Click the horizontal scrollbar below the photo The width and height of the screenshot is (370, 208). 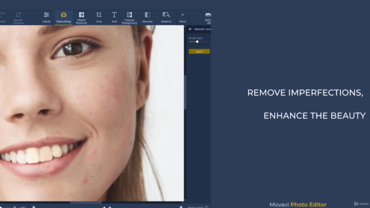click(x=86, y=203)
